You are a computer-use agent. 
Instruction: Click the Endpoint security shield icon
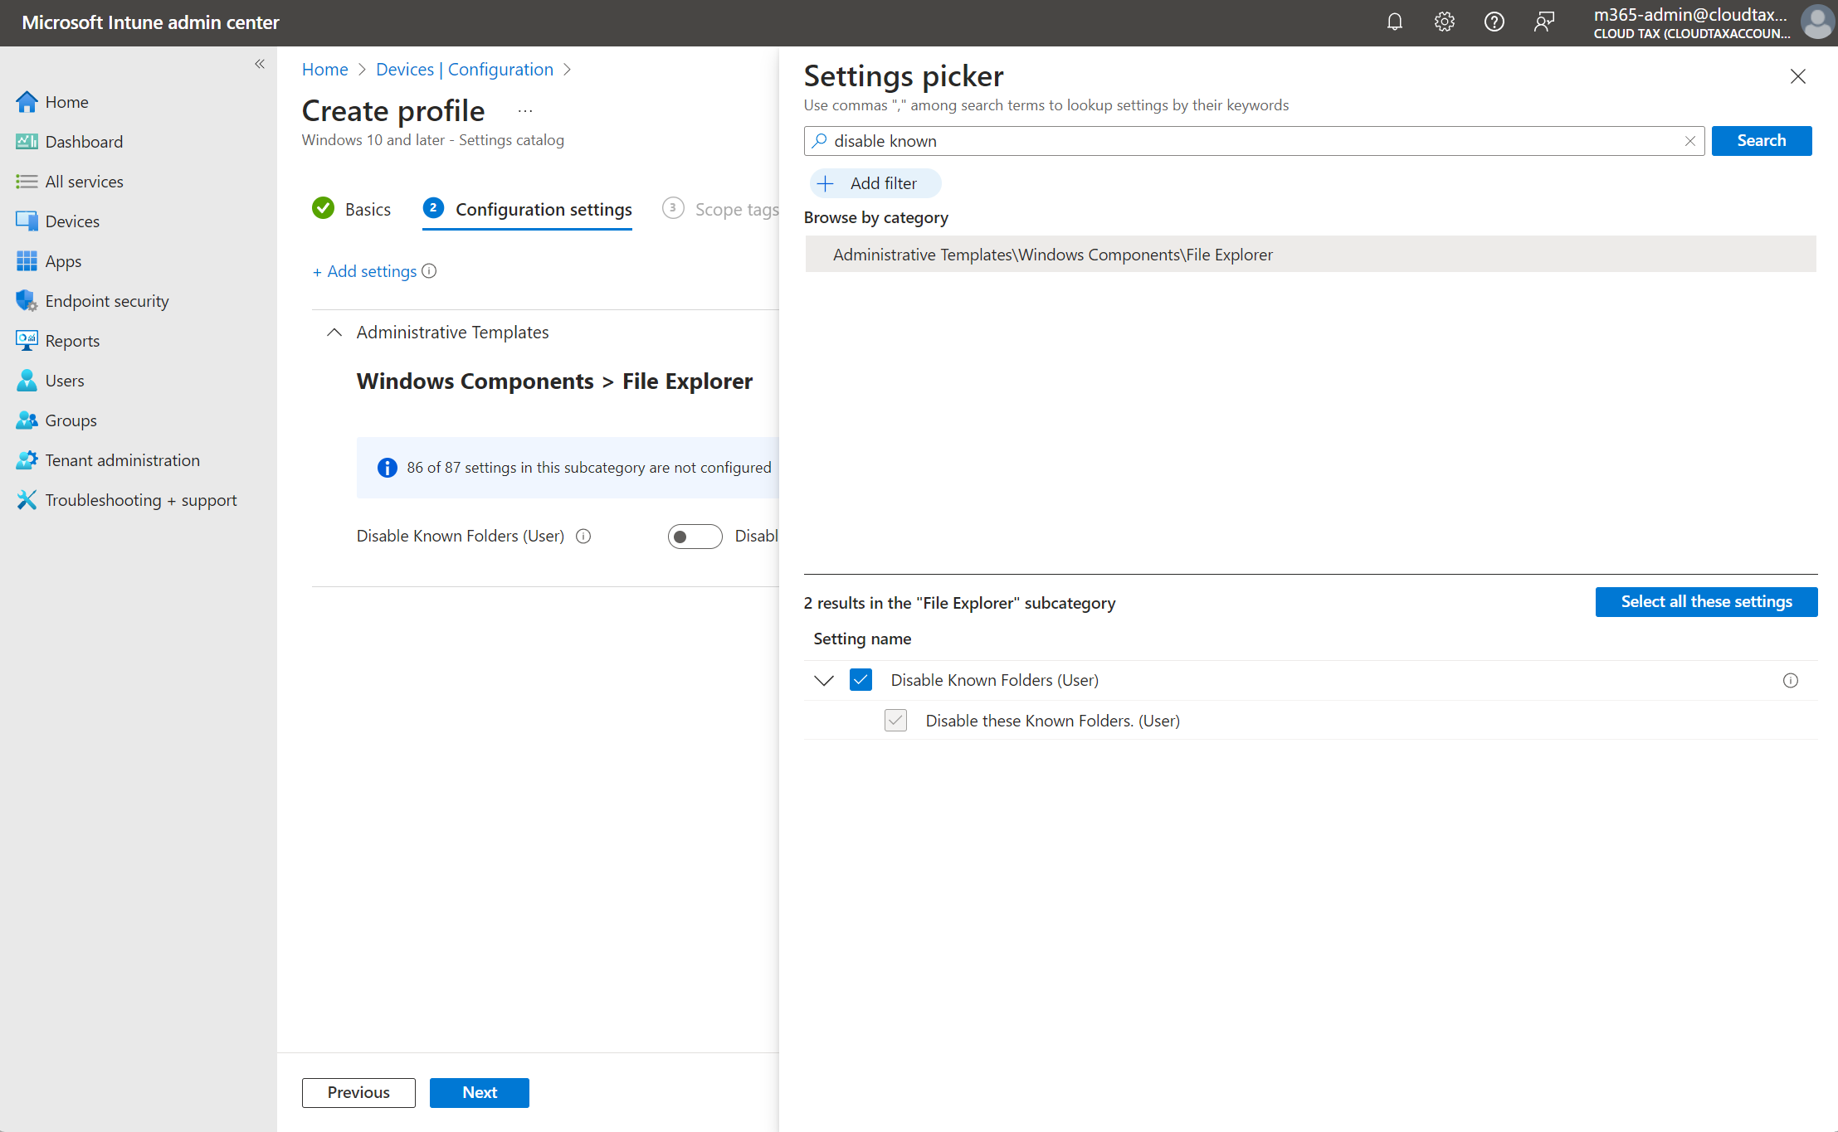27,301
